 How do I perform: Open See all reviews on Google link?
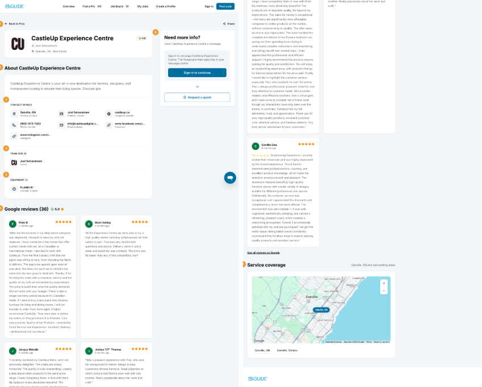pos(263,253)
